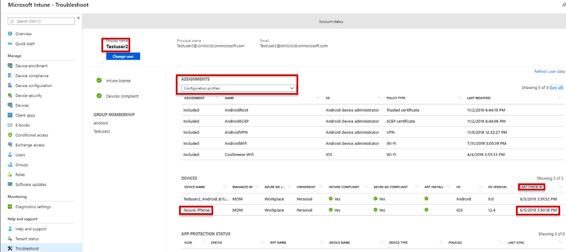Select the Devices icon in sidebar
The image size is (566, 252).
pos(10,105)
